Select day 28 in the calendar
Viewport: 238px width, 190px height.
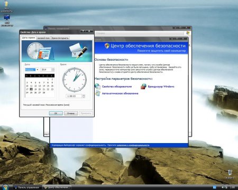coord(44,92)
